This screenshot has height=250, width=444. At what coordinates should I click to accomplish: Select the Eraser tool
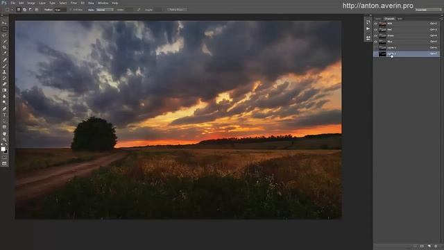pos(4,84)
